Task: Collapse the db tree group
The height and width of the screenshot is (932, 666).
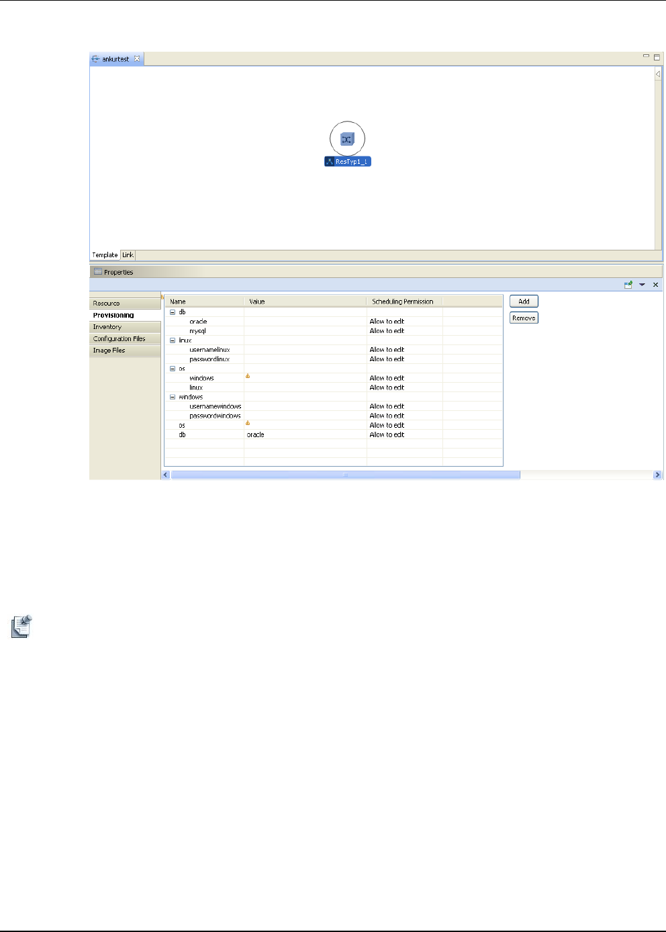Action: coord(173,312)
